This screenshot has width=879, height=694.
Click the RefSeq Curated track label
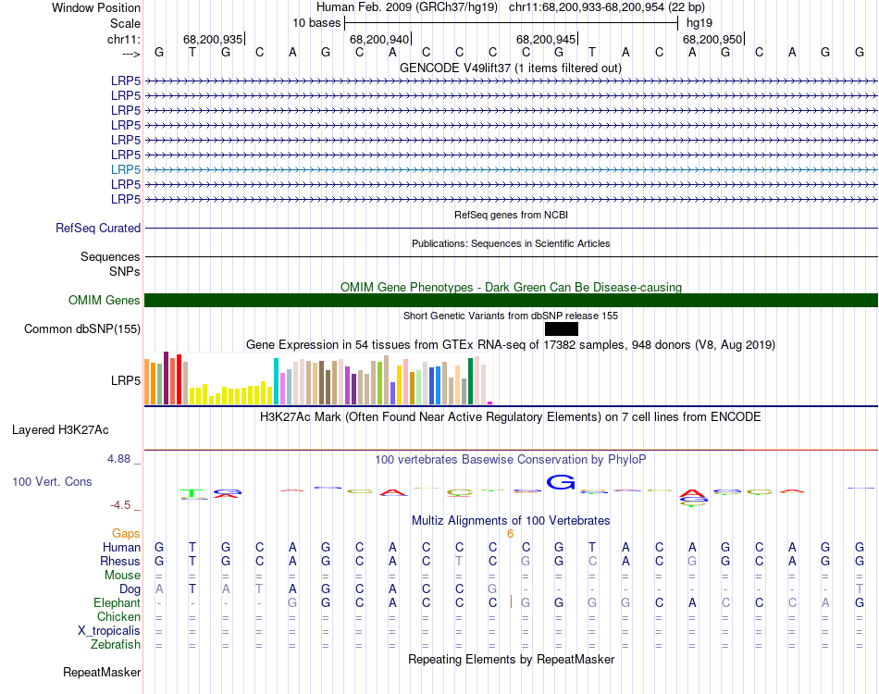(98, 228)
